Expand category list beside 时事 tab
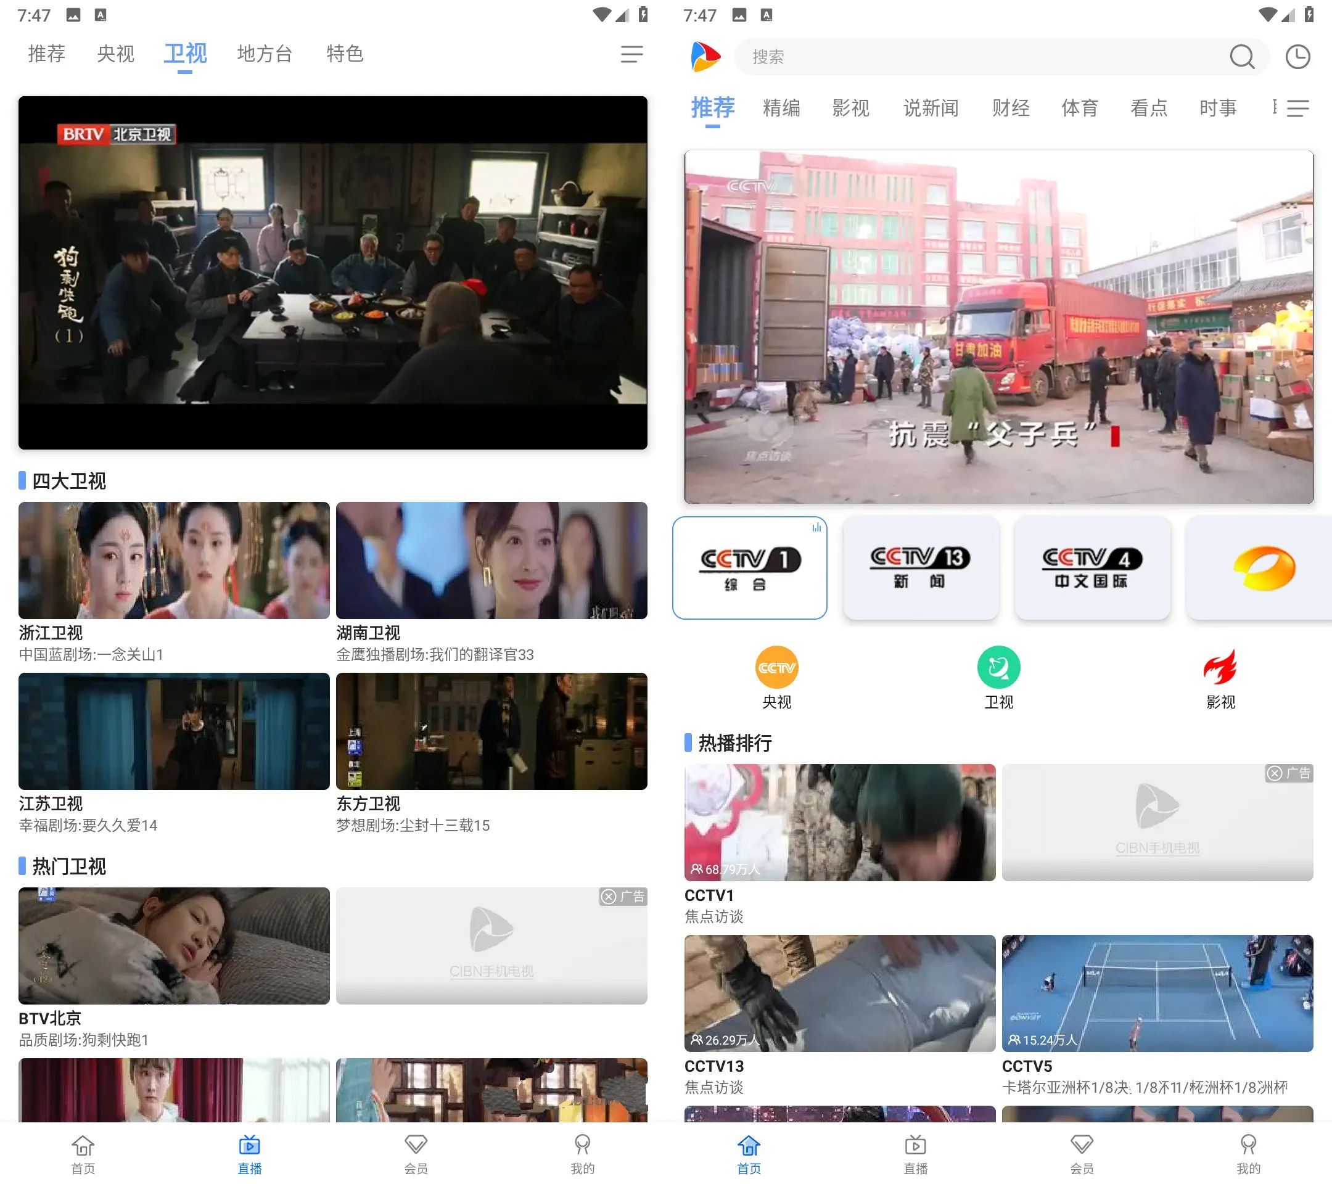Screen dimensions: 1332x1184 (x=1297, y=108)
